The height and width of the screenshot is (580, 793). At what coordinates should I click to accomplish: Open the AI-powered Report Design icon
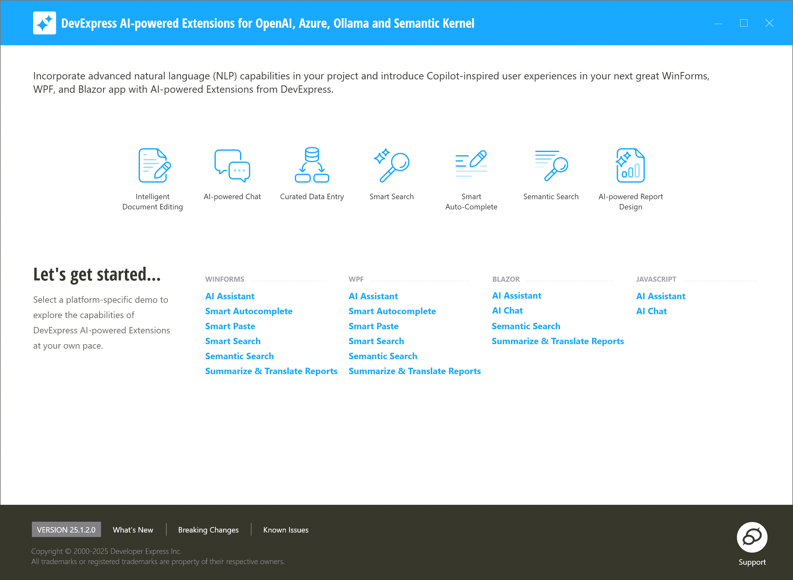630,165
